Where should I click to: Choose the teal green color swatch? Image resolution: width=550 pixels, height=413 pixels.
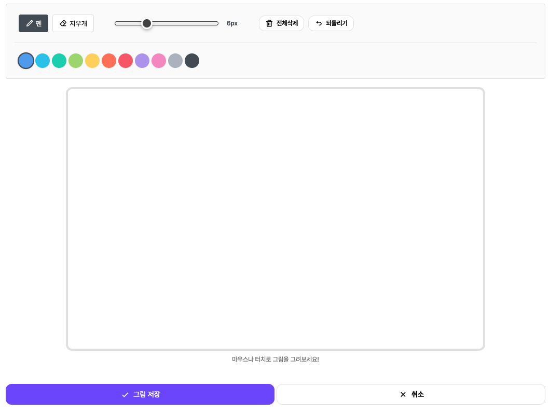click(x=59, y=61)
